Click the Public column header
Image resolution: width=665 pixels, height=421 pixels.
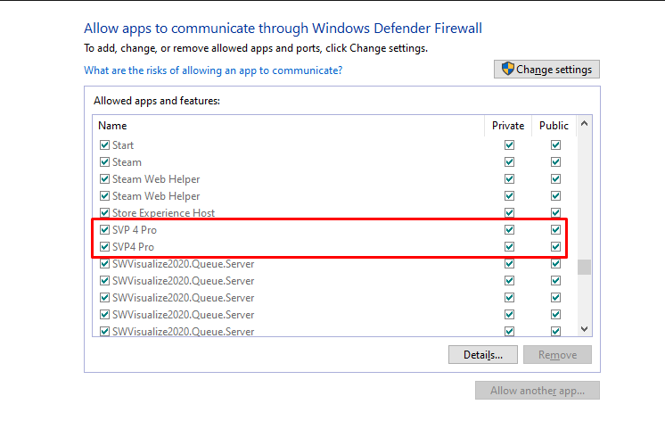point(554,126)
